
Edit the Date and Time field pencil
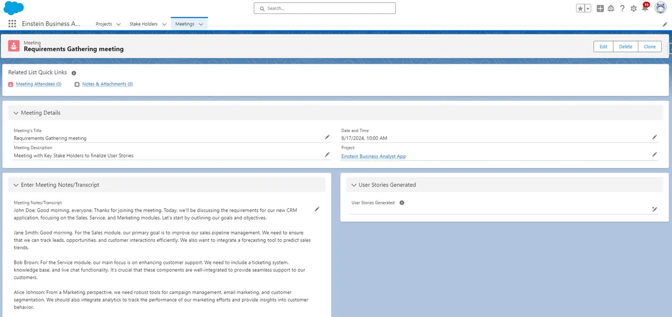[x=655, y=137]
